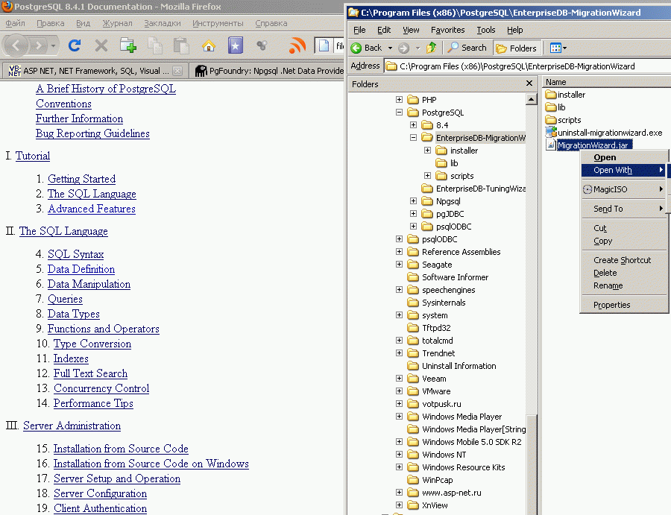Close the ASP NET tab in Firefox

pyautogui.click(x=177, y=71)
